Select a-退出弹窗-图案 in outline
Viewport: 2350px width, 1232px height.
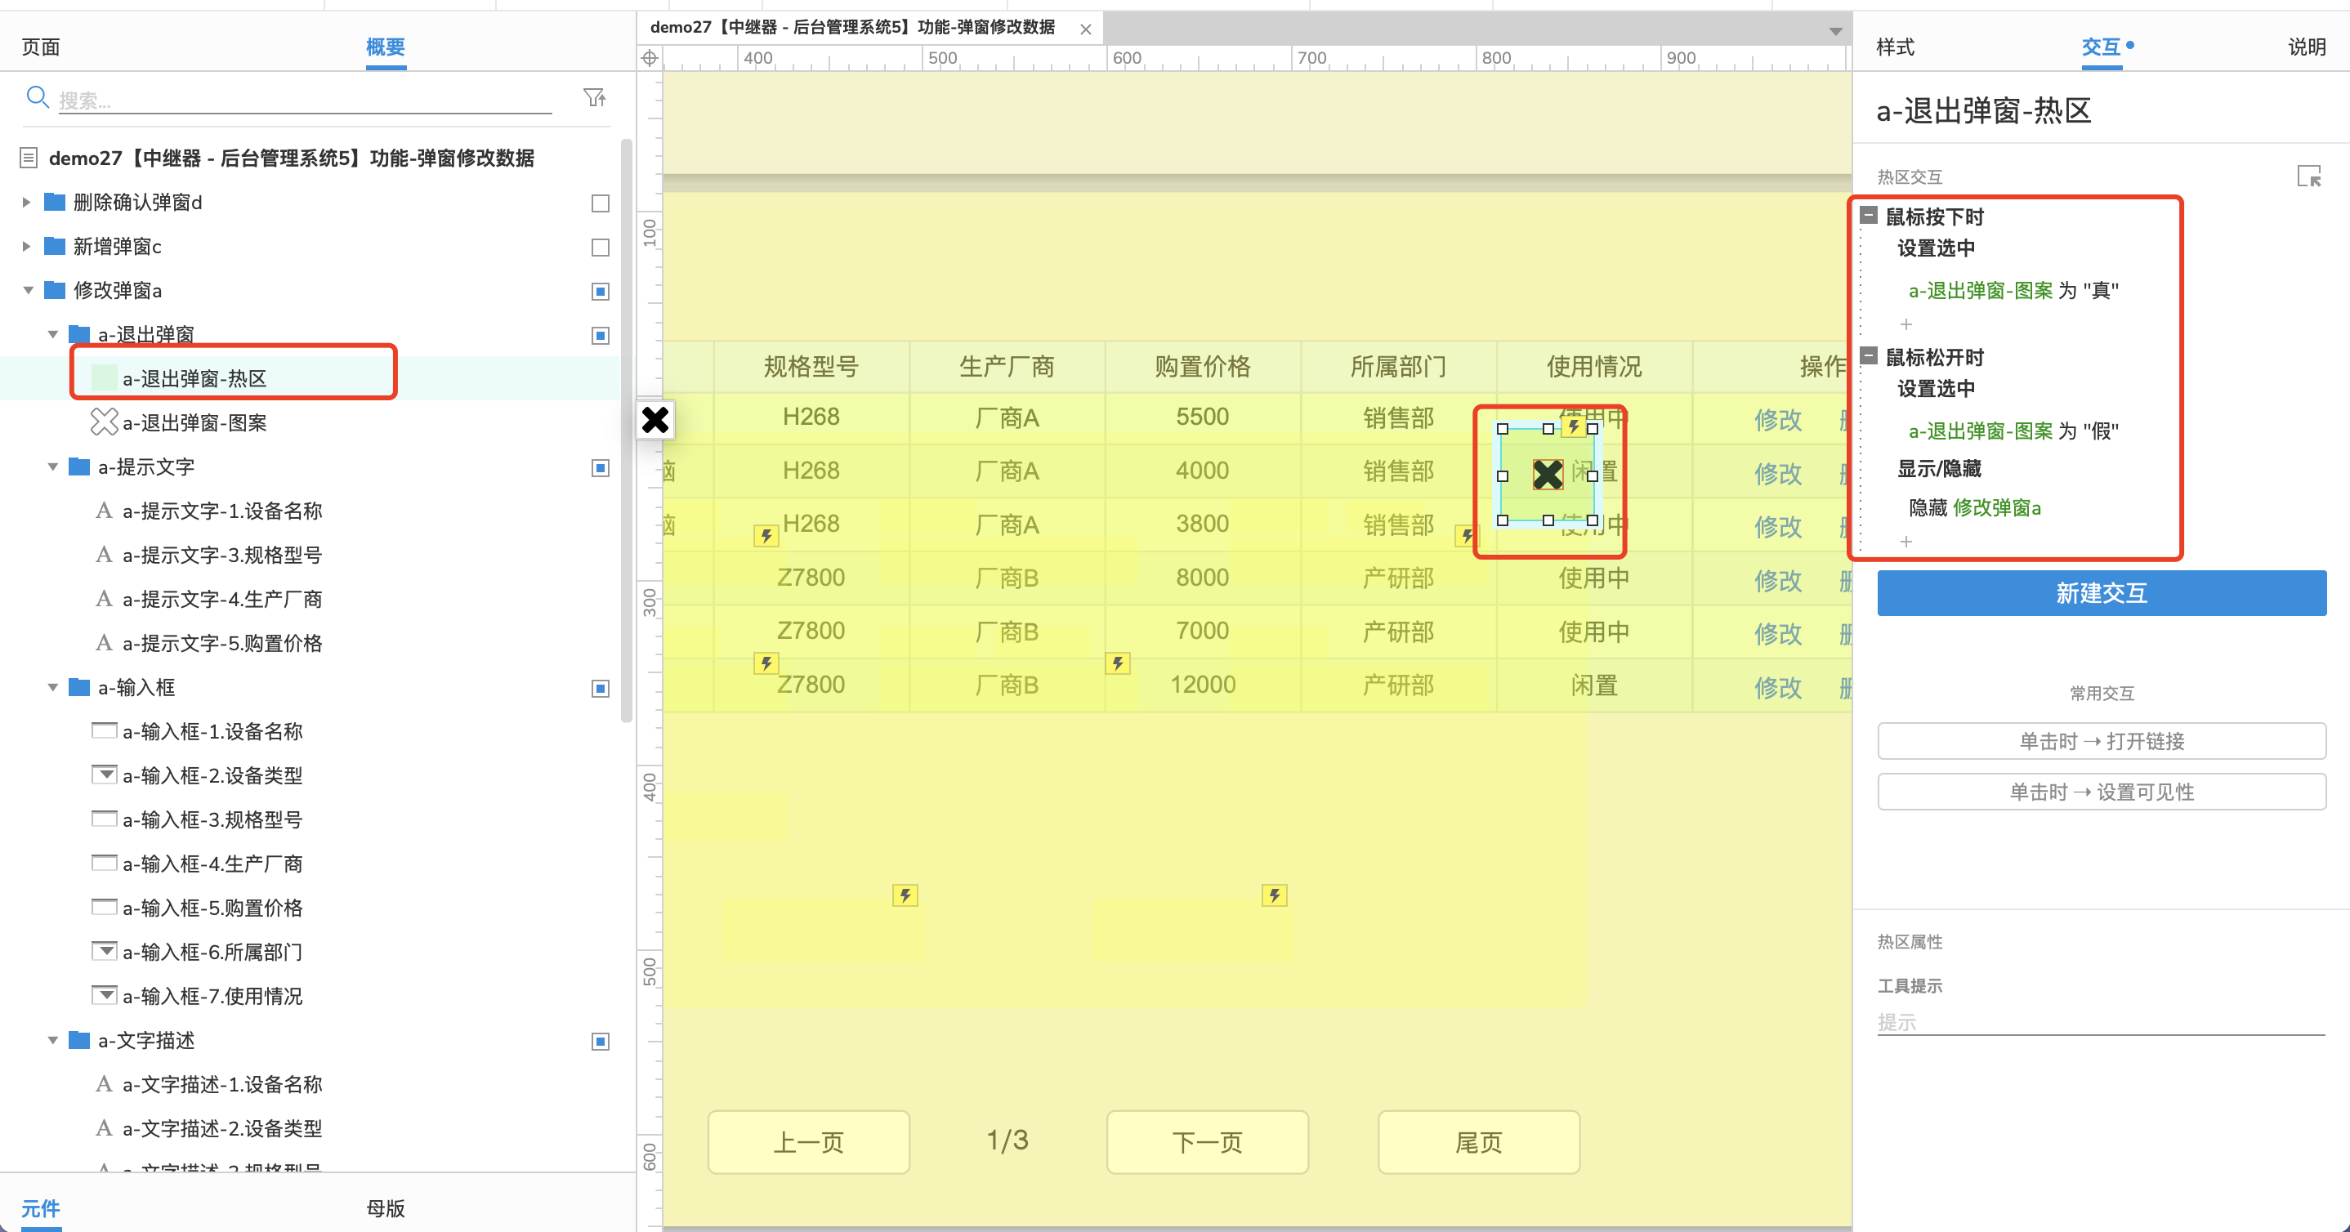(194, 422)
